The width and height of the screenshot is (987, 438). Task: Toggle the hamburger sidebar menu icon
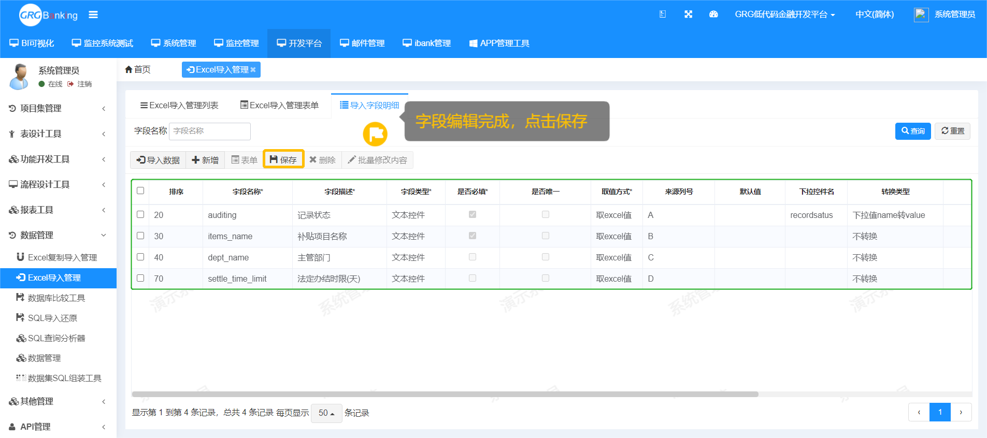93,14
